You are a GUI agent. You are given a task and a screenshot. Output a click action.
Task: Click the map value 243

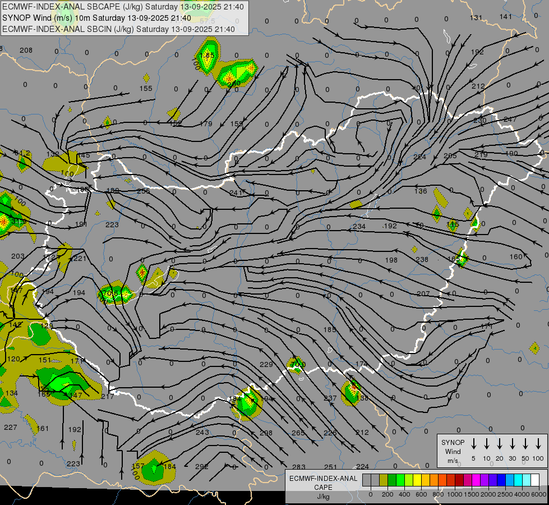(x=202, y=433)
